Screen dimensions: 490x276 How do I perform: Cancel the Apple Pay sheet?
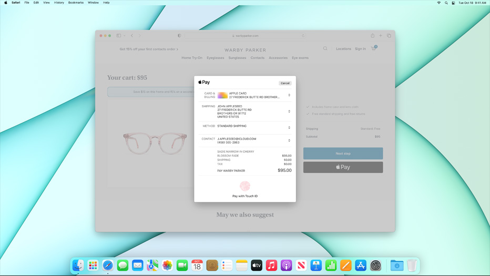[285, 83]
